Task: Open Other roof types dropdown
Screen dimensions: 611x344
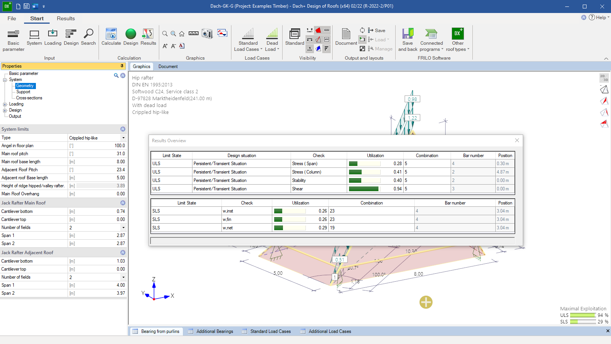Action: pos(457,40)
